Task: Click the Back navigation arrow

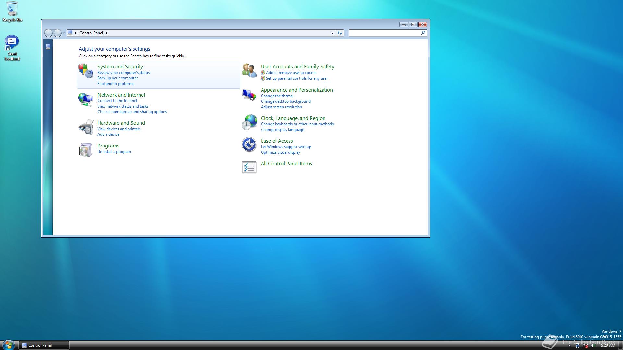Action: click(x=48, y=33)
